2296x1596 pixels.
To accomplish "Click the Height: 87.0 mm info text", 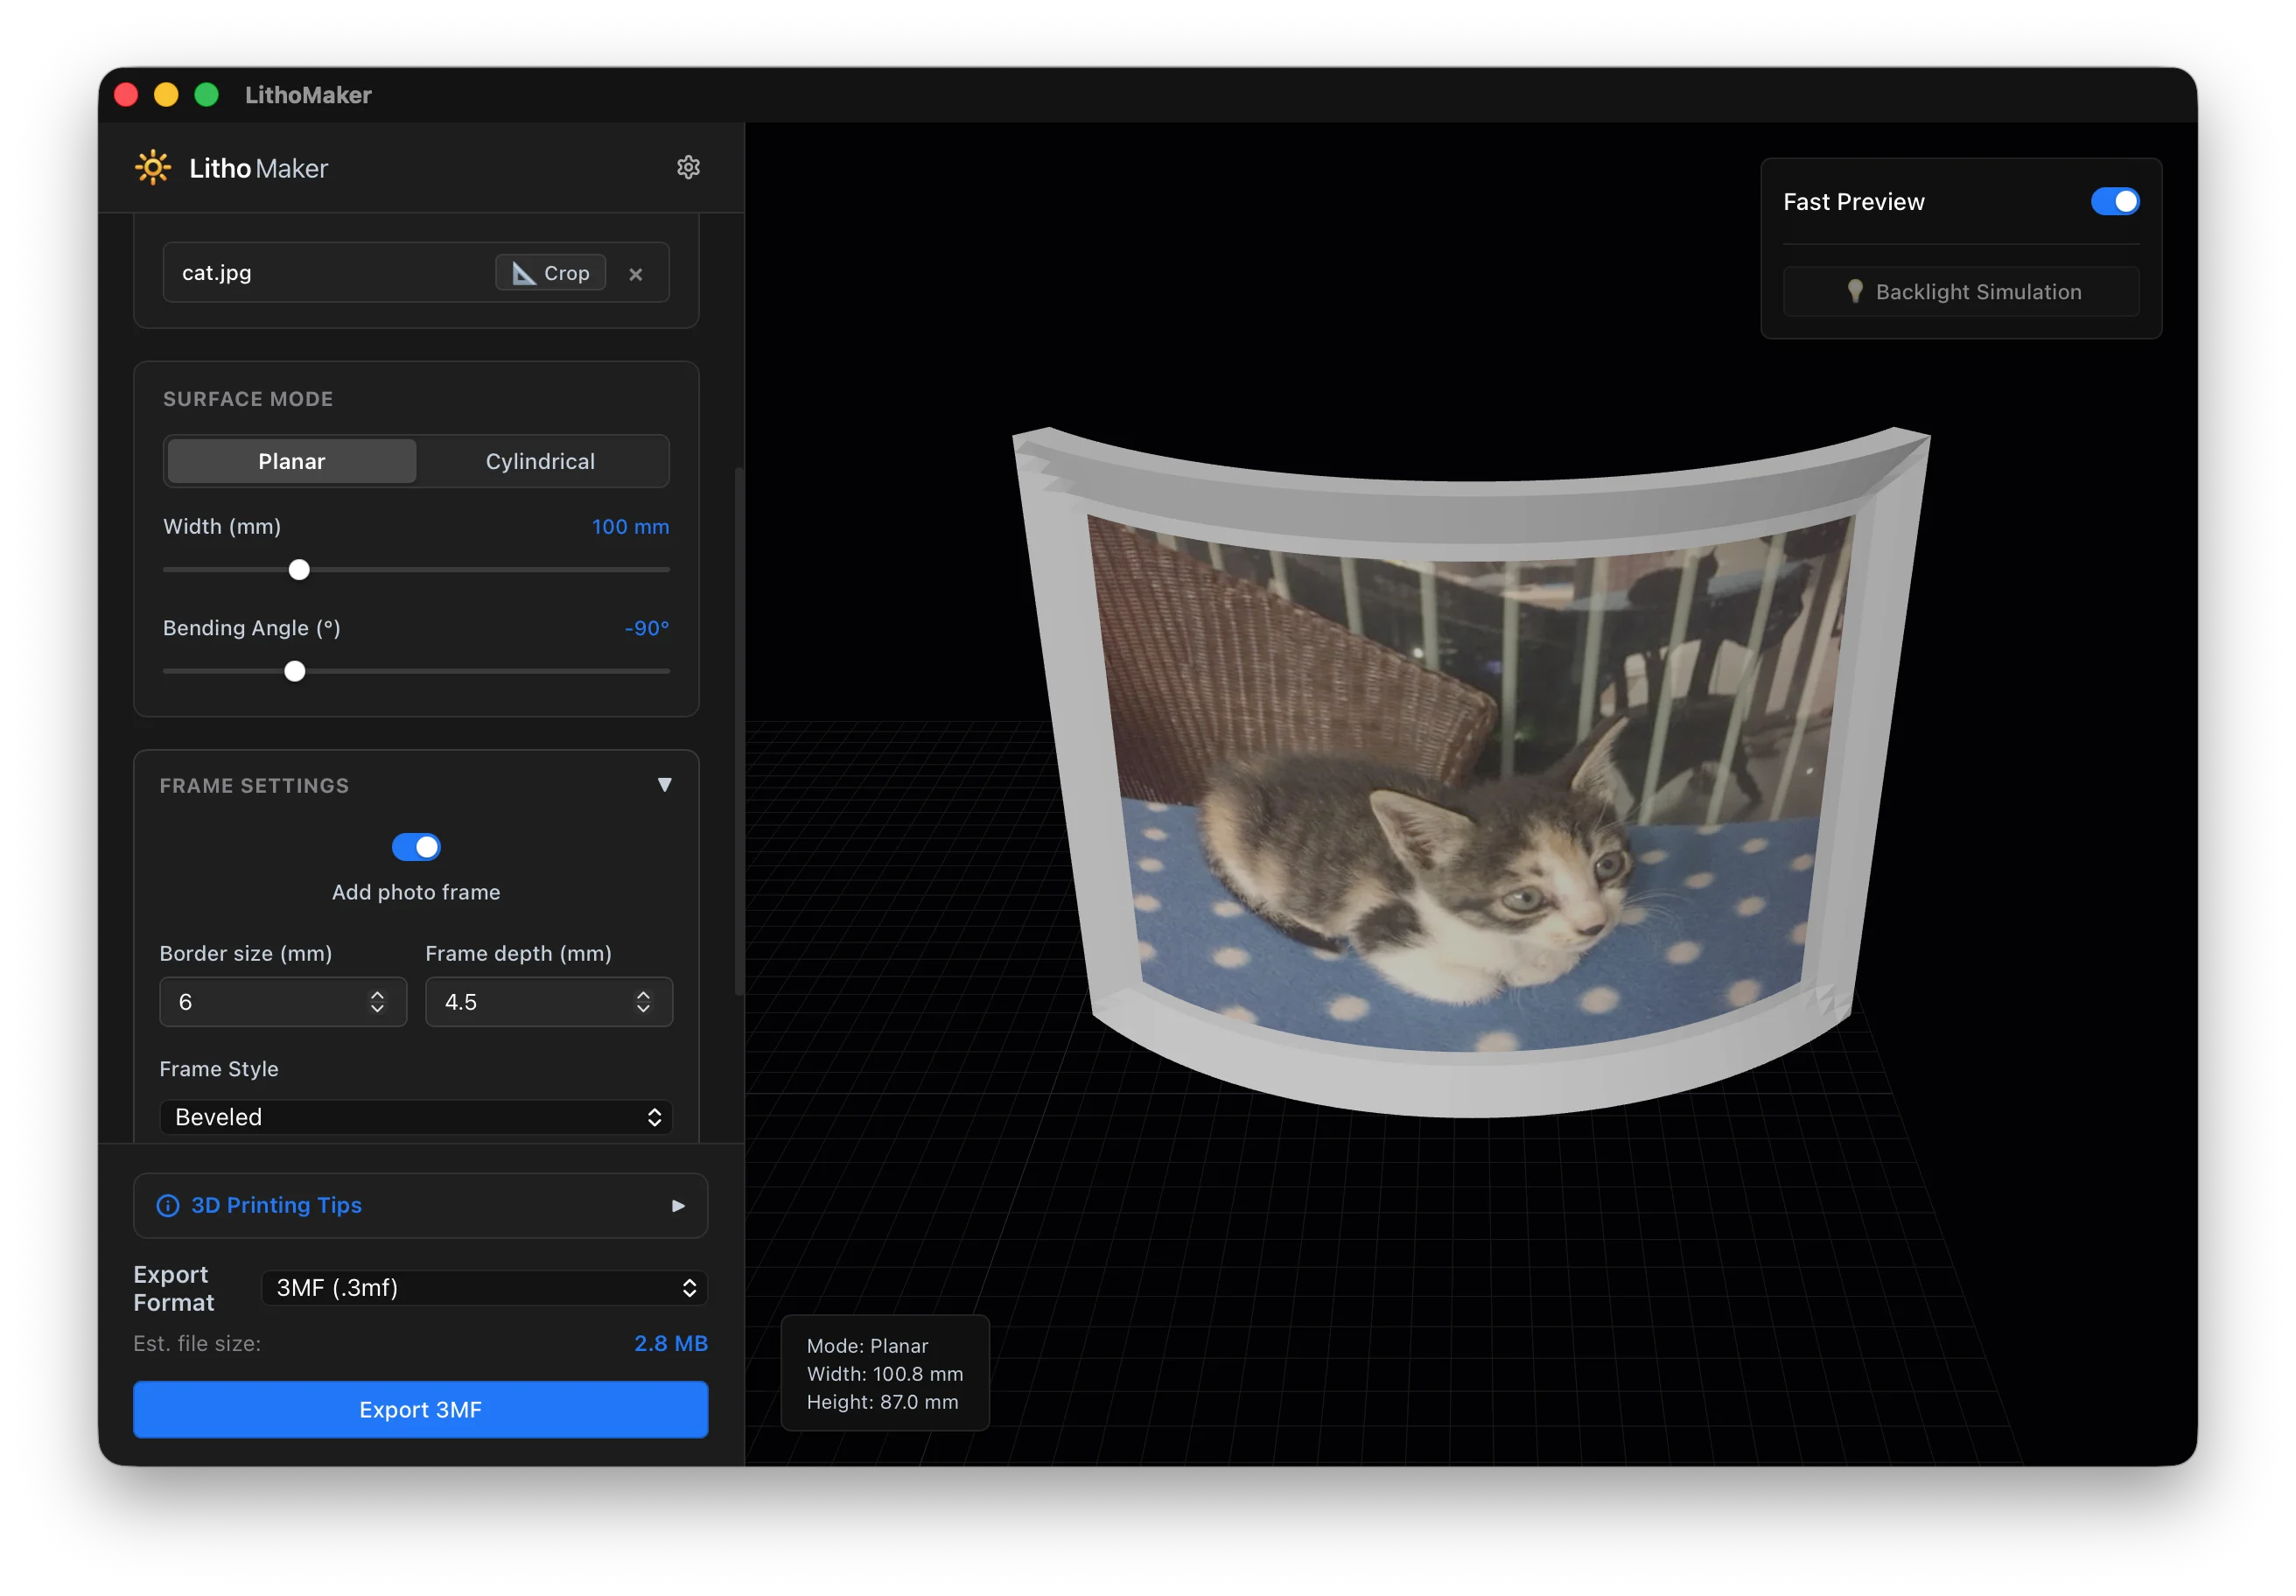I will click(883, 1402).
